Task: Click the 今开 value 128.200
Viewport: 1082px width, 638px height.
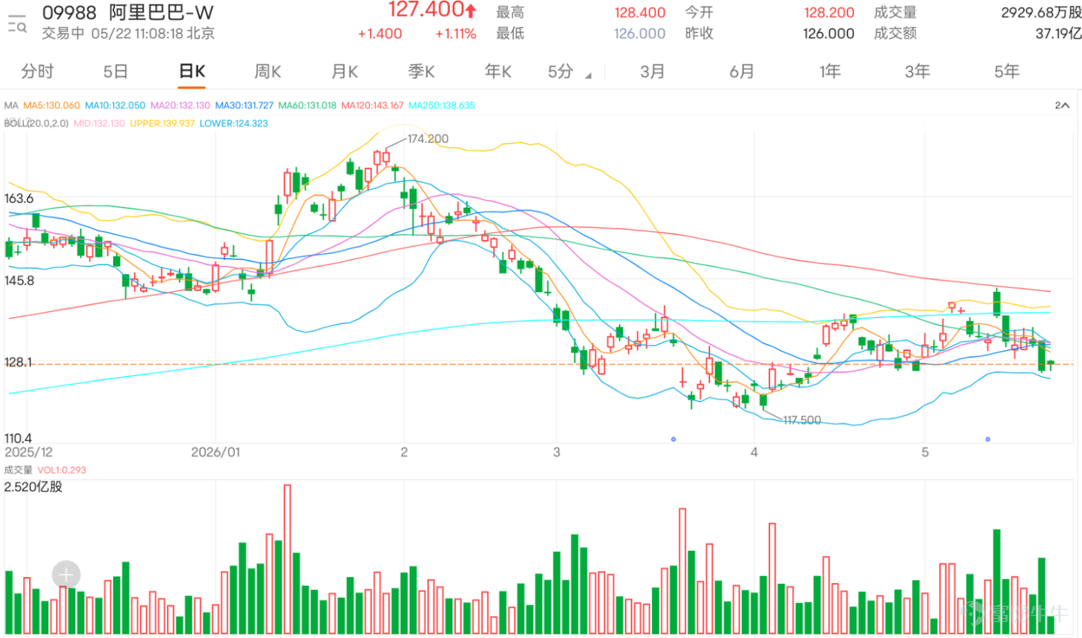Action: (x=829, y=12)
